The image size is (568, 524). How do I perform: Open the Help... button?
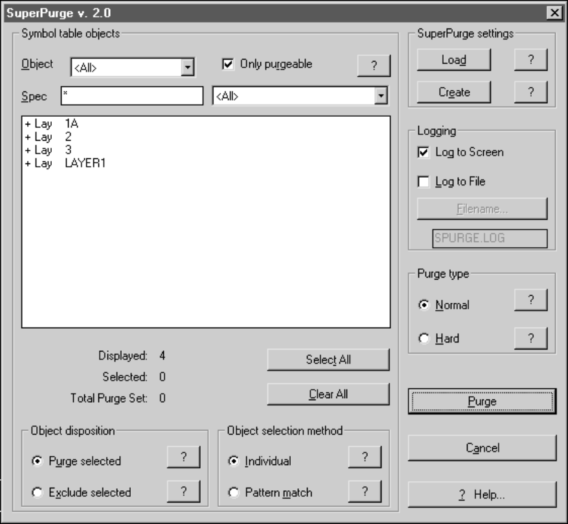click(x=482, y=495)
